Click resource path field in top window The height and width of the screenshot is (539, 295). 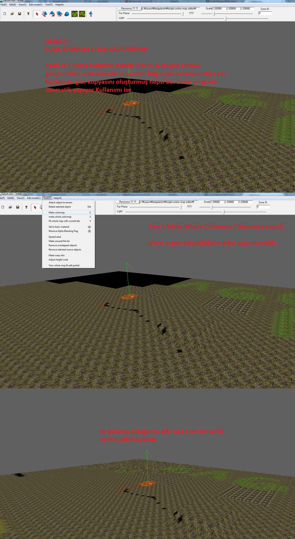pos(171,9)
